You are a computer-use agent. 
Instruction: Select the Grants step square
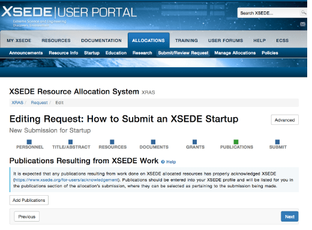pyautogui.click(x=194, y=142)
